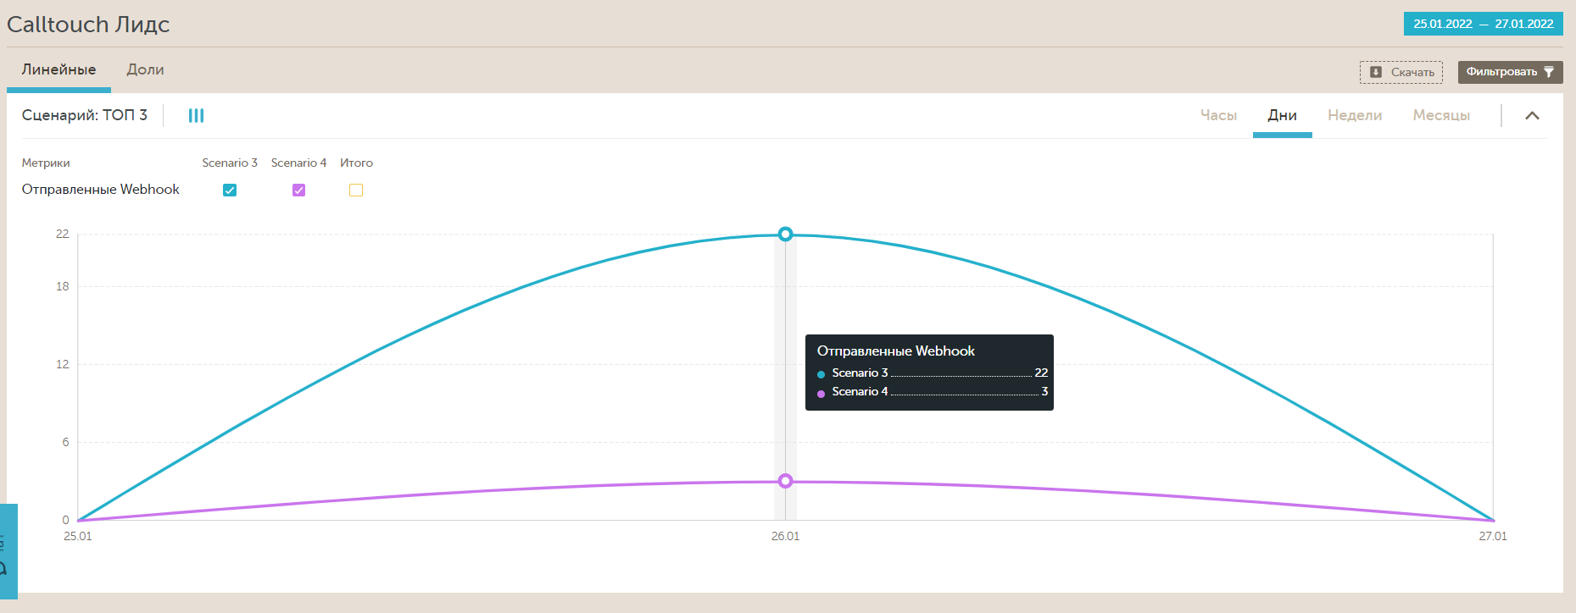Collapse the chart panel with chevron arrow
Image resolution: width=1576 pixels, height=613 pixels.
click(x=1532, y=116)
